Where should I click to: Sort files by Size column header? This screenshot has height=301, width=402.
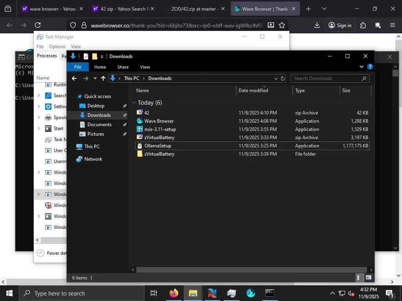[x=355, y=91]
